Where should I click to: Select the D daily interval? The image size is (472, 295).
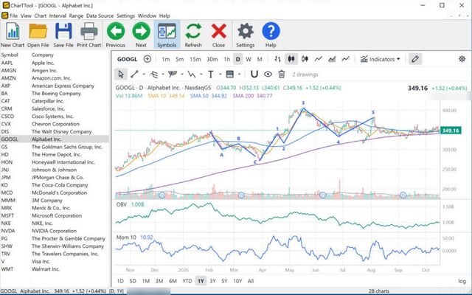(x=237, y=59)
